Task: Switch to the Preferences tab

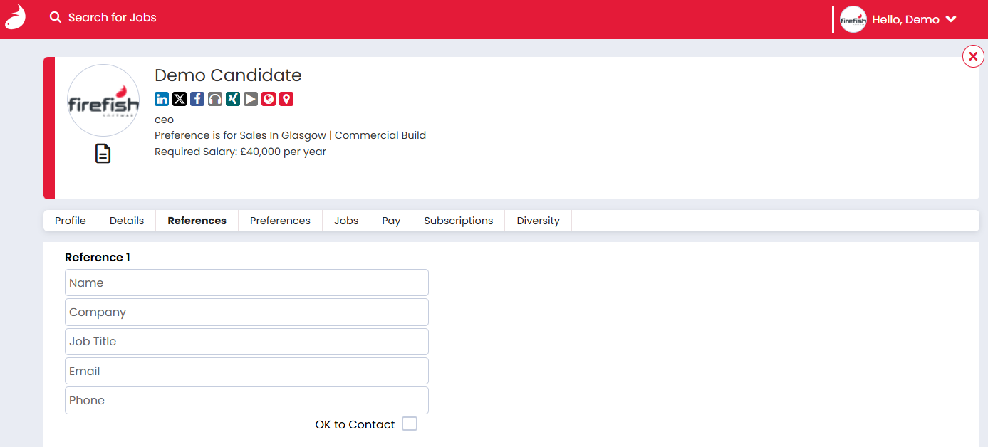Action: pos(280,221)
